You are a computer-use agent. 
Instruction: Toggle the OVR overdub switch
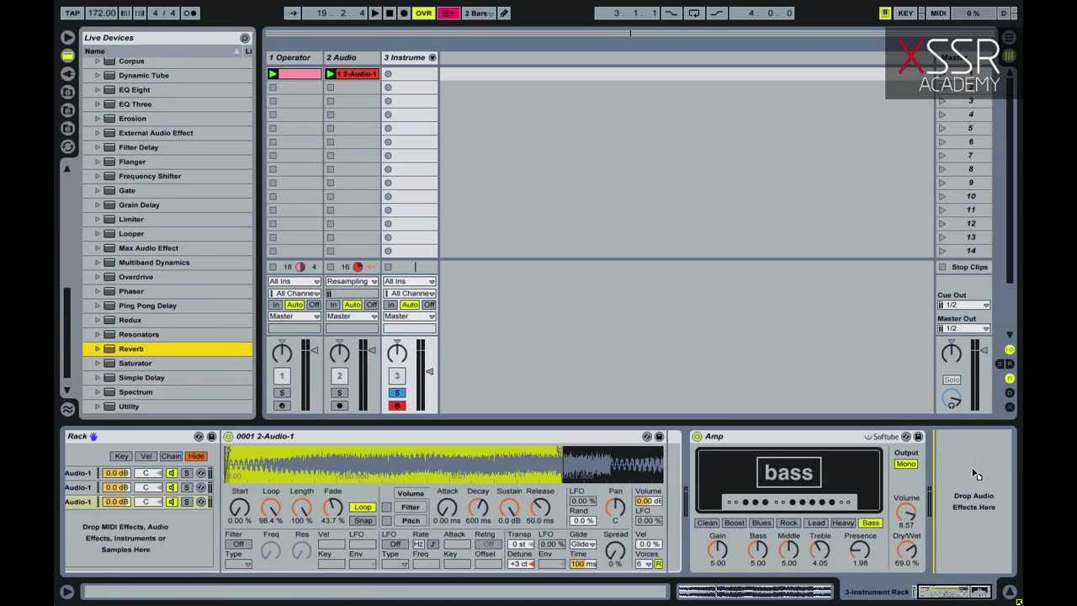tap(423, 13)
